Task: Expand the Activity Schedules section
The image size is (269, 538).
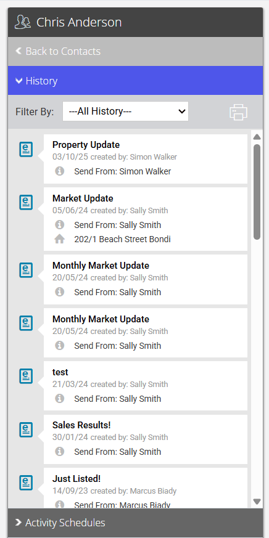Action: (135, 523)
